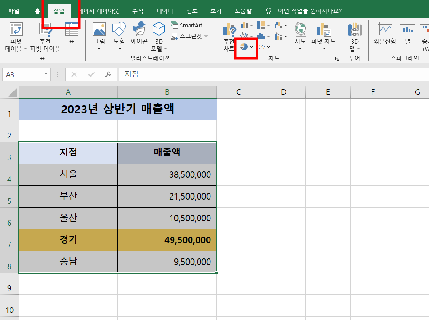Select the 매출액 header cell

[x=167, y=153]
